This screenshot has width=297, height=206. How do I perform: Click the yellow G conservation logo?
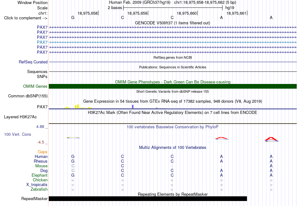(x=73, y=138)
